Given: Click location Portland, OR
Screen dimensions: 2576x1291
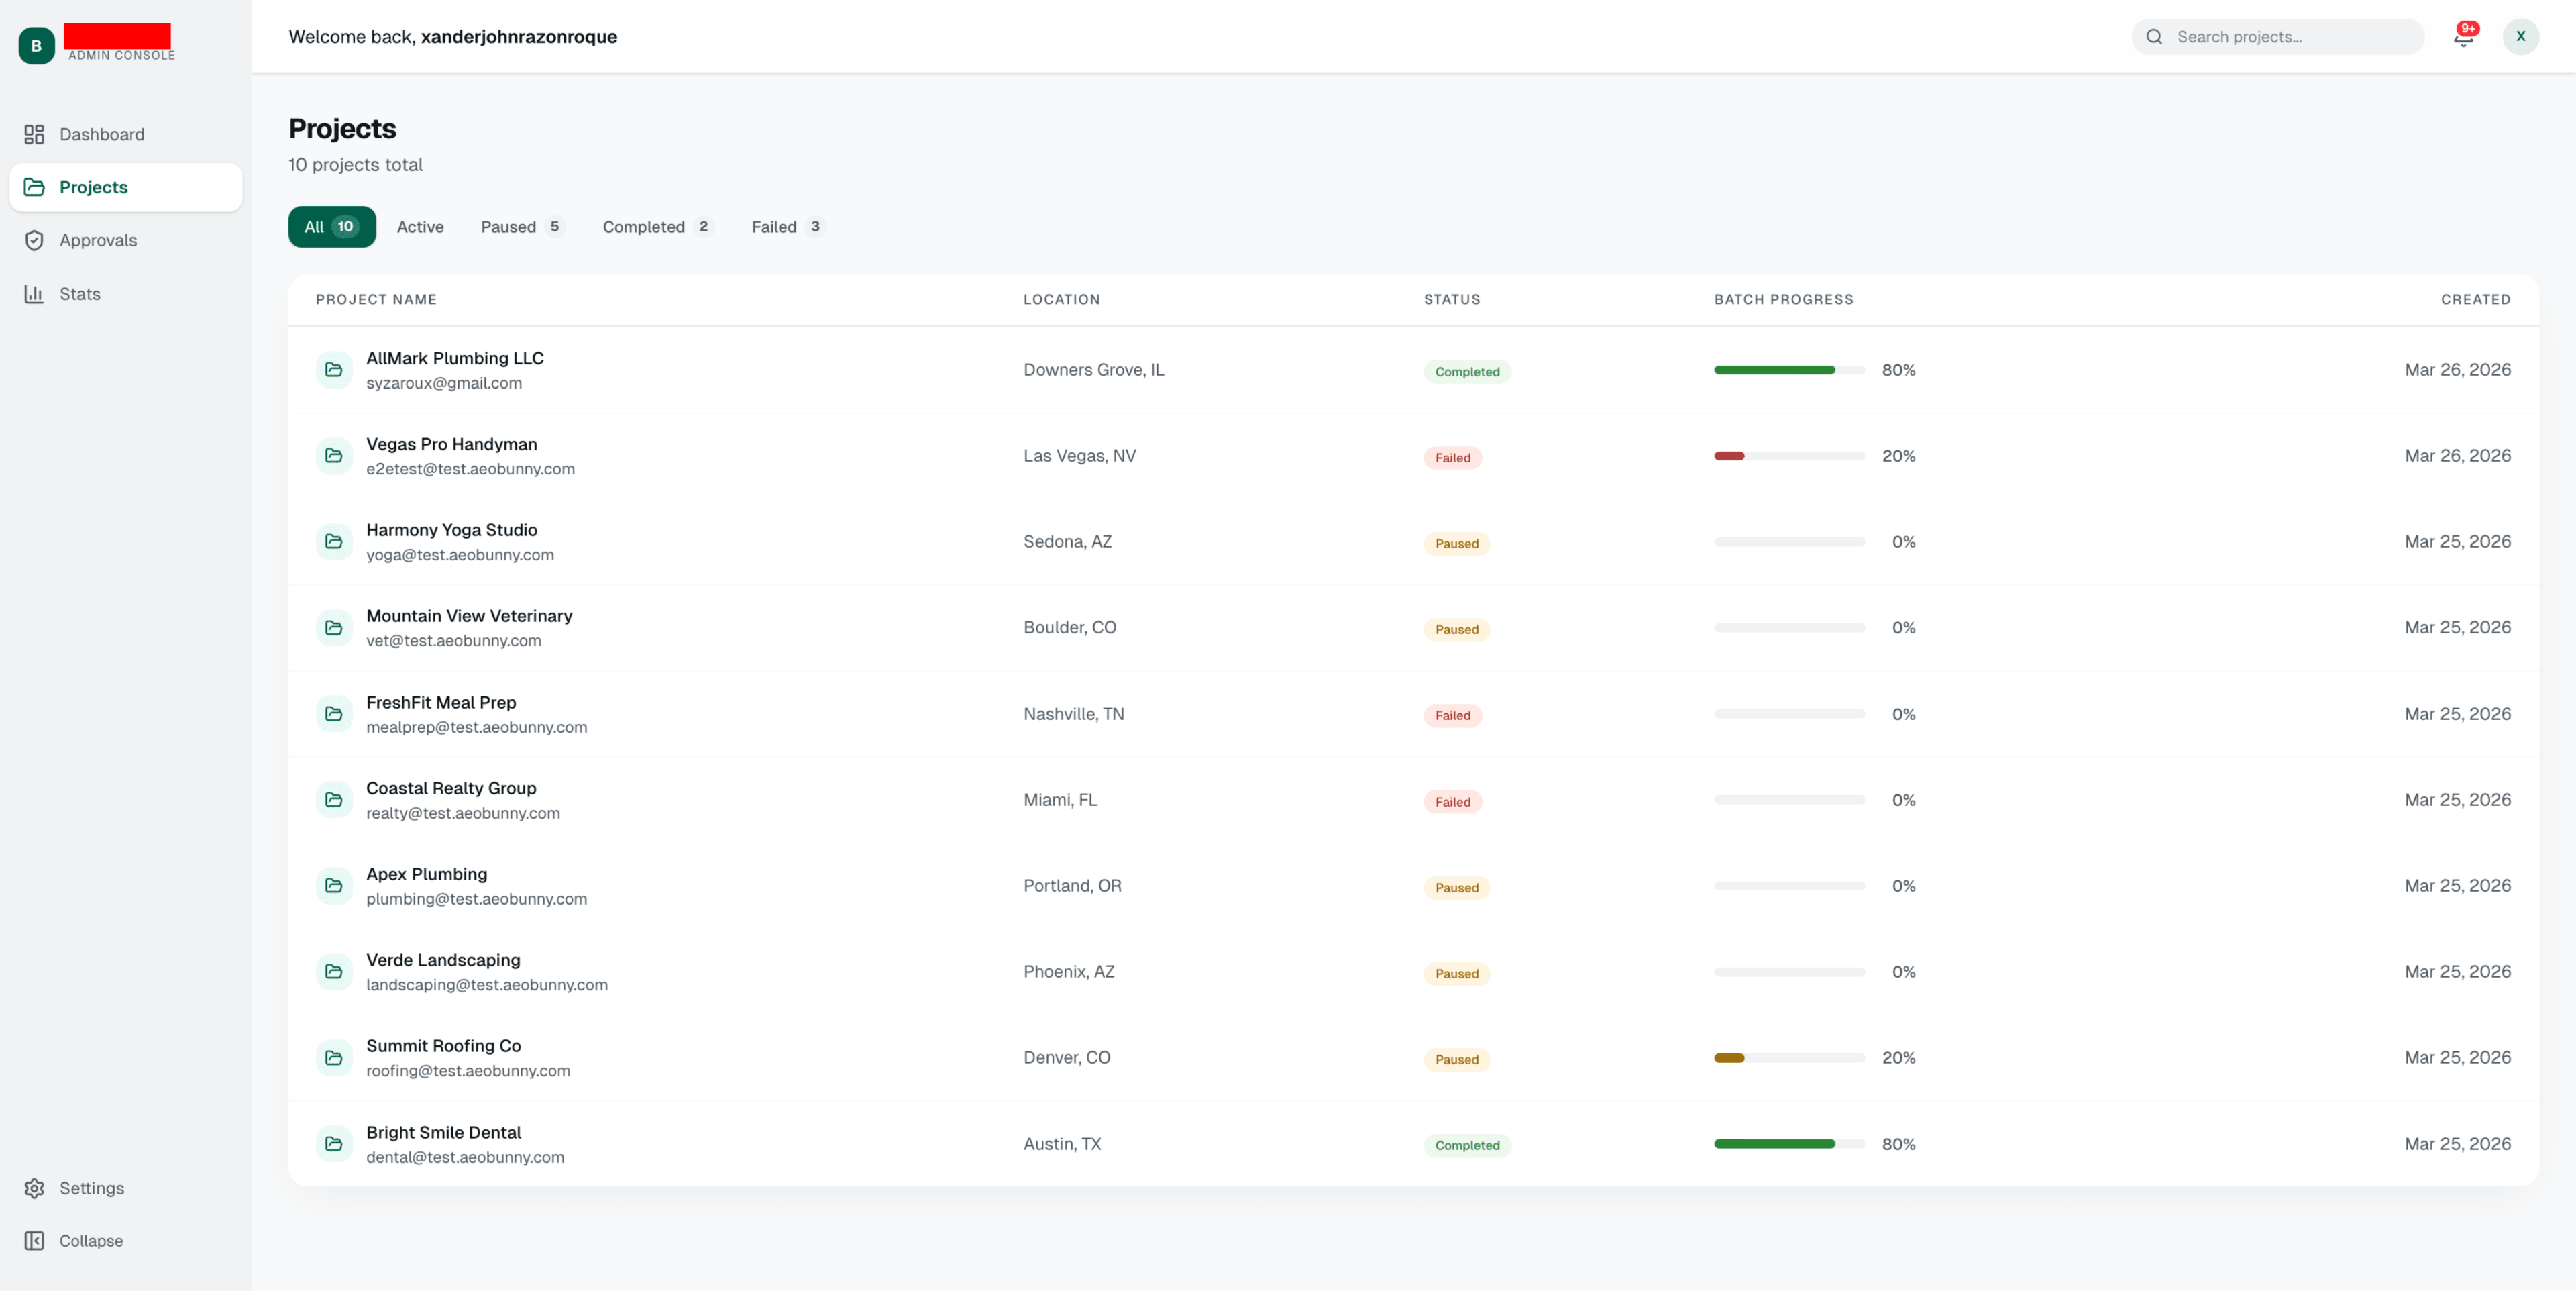Looking at the screenshot, I should coord(1072,886).
